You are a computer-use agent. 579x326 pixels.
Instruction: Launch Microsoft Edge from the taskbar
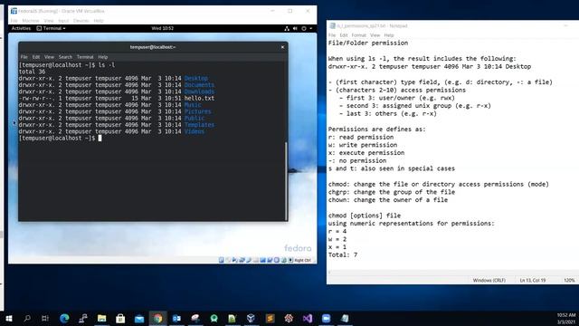pos(64,318)
